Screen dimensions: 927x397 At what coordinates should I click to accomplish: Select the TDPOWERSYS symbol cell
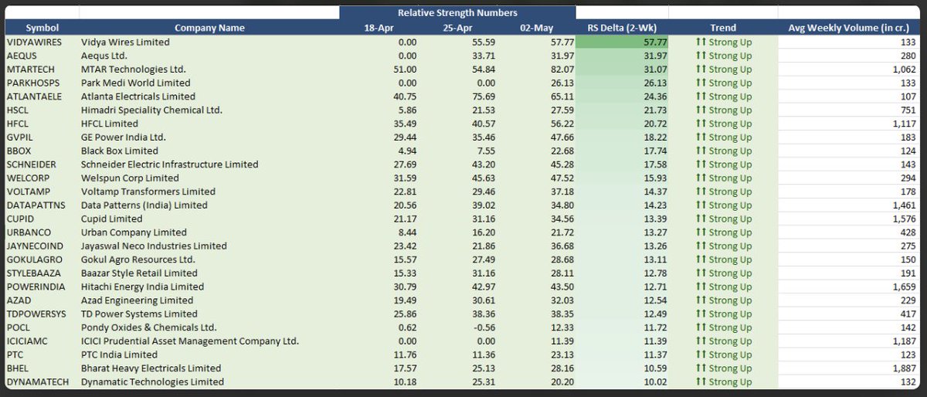tap(36, 314)
